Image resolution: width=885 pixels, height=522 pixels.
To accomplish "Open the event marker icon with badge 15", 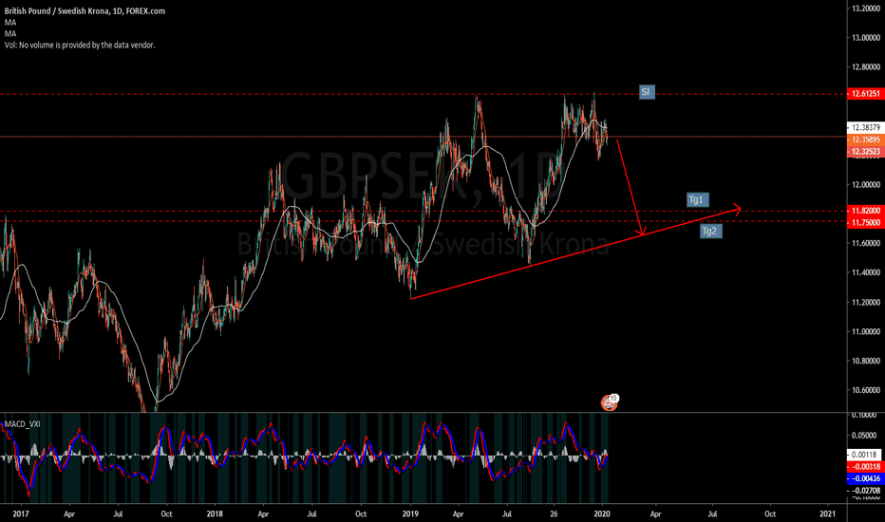I will click(610, 402).
